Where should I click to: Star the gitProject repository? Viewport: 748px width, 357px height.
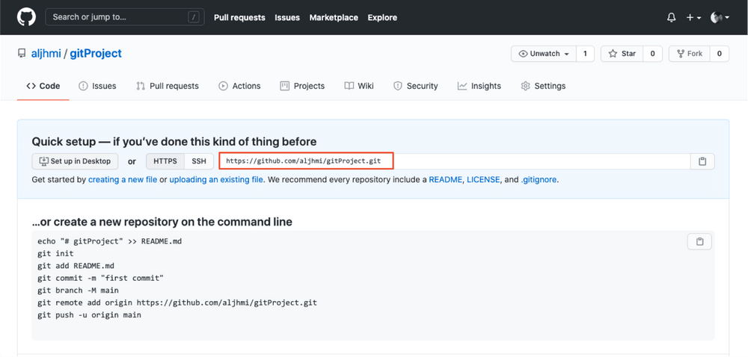[x=622, y=54]
